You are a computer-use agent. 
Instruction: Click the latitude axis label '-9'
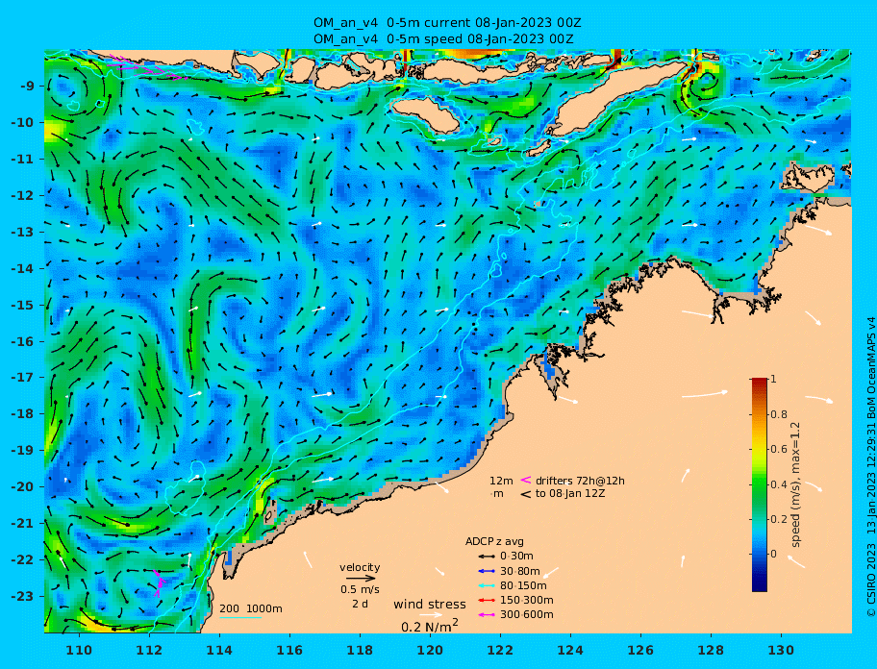(28, 87)
